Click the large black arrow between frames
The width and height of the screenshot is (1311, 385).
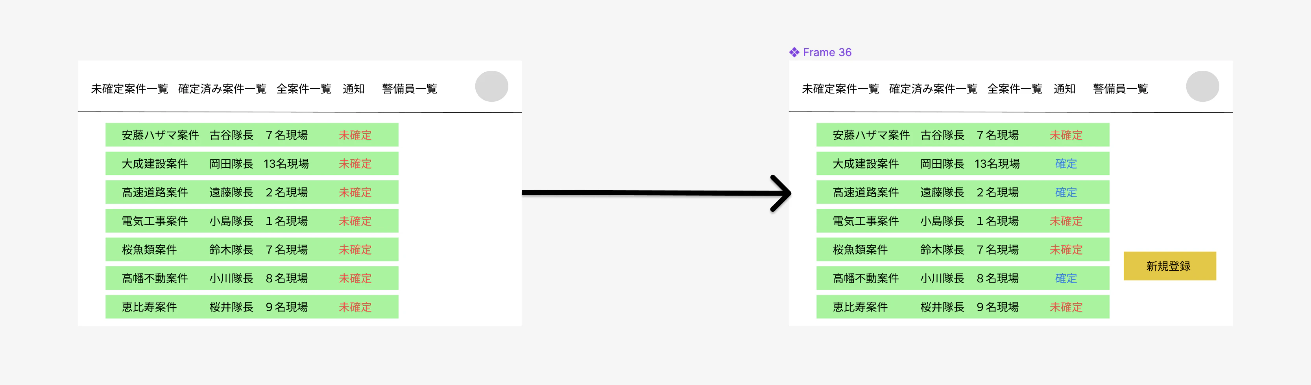657,193
